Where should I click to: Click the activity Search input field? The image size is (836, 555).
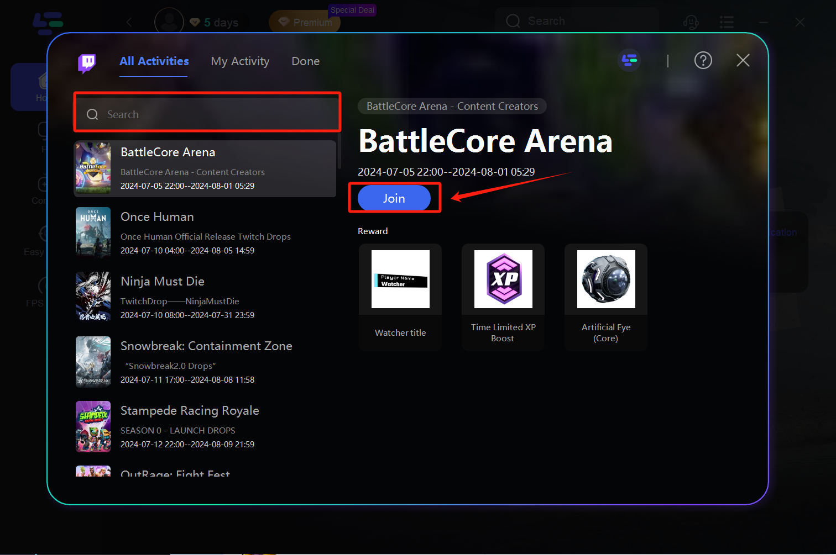pyautogui.click(x=207, y=114)
